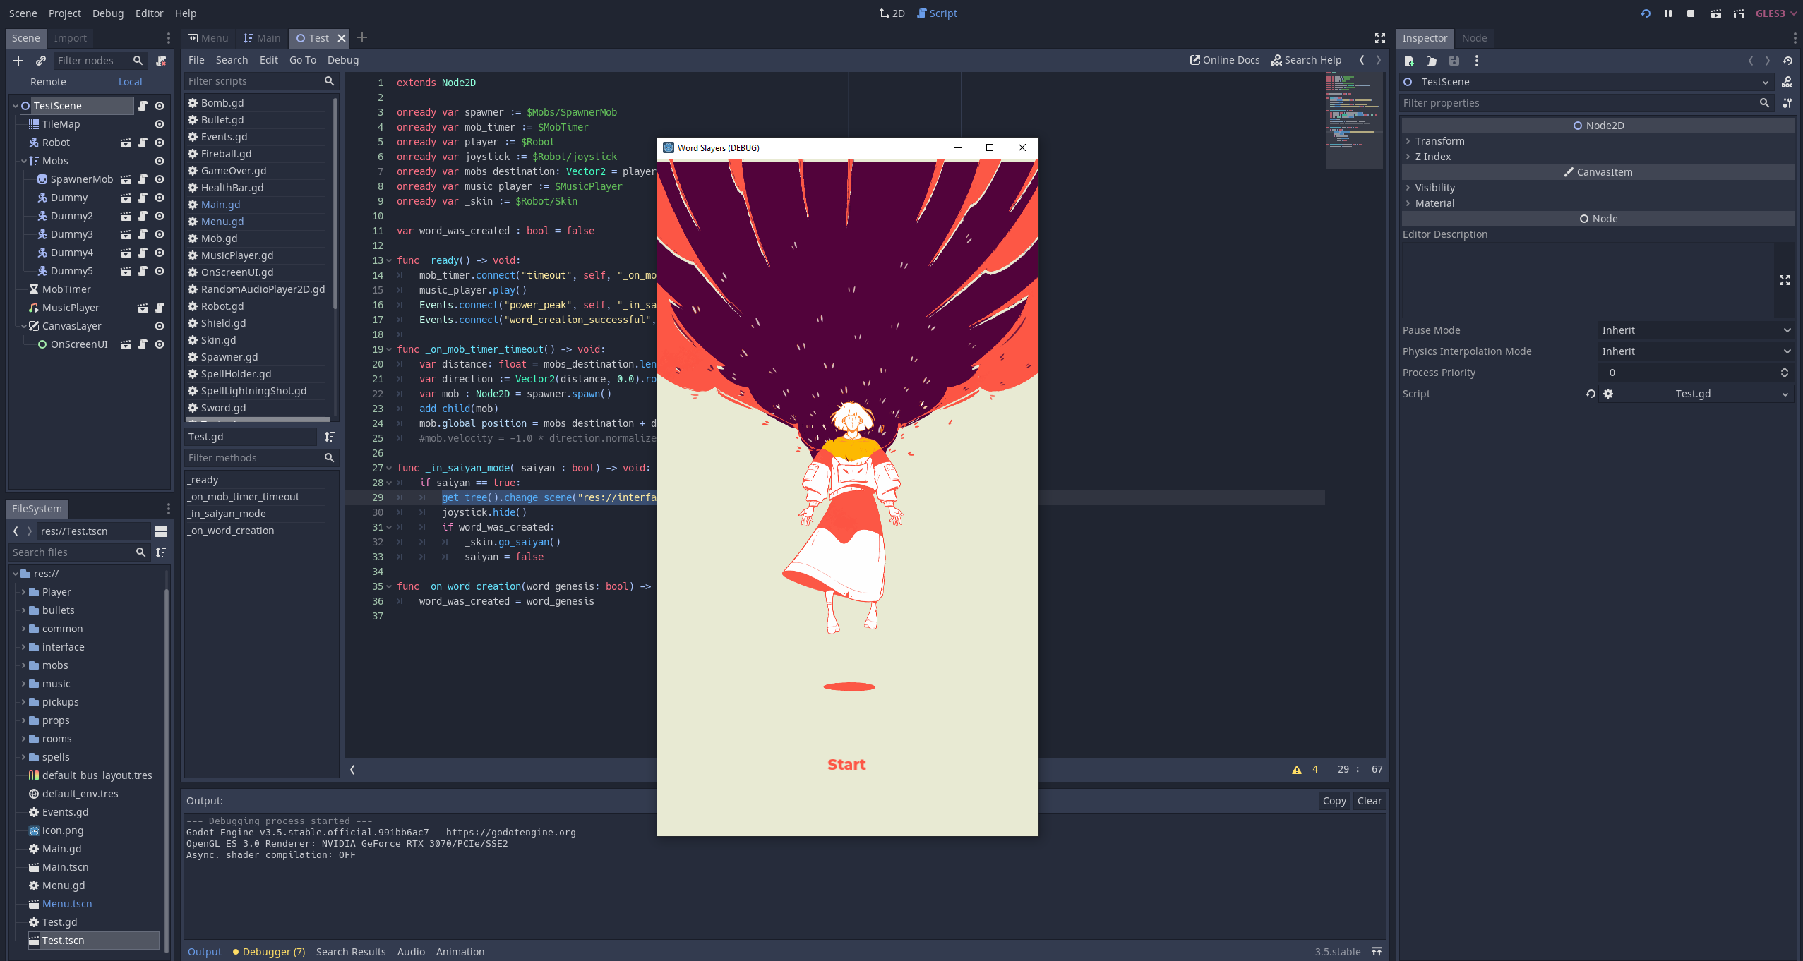This screenshot has width=1803, height=961.
Task: Click the pause execution icon
Action: [x=1668, y=13]
